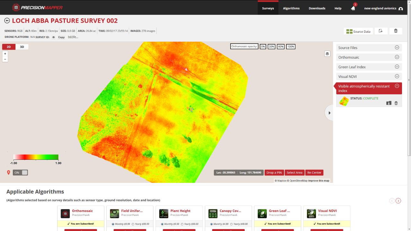This screenshot has width=411, height=231.
Task: Open the Algorithms menu
Action: (x=291, y=8)
